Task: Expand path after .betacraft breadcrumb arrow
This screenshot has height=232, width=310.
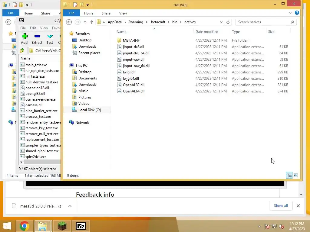Action: [169, 22]
